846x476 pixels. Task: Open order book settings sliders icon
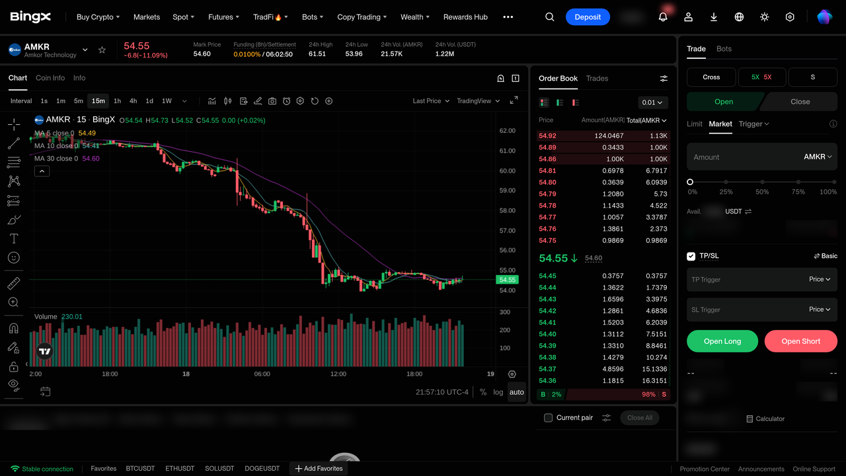click(x=664, y=79)
